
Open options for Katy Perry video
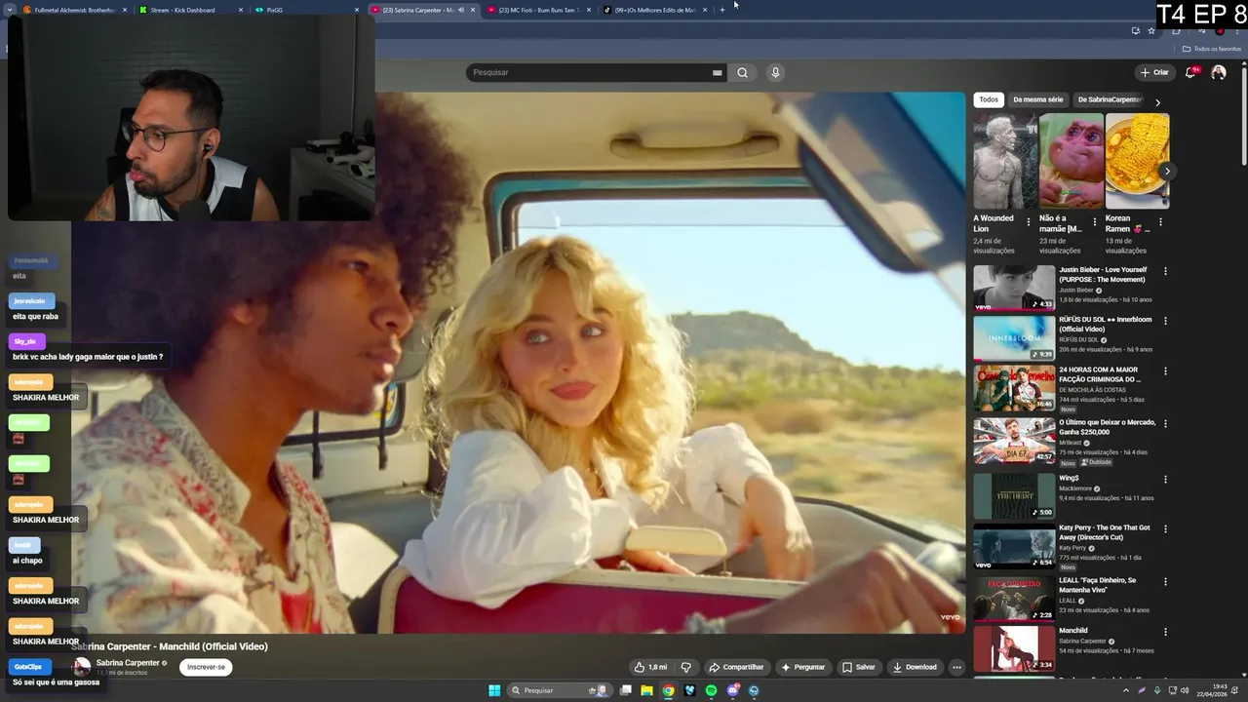tap(1165, 529)
